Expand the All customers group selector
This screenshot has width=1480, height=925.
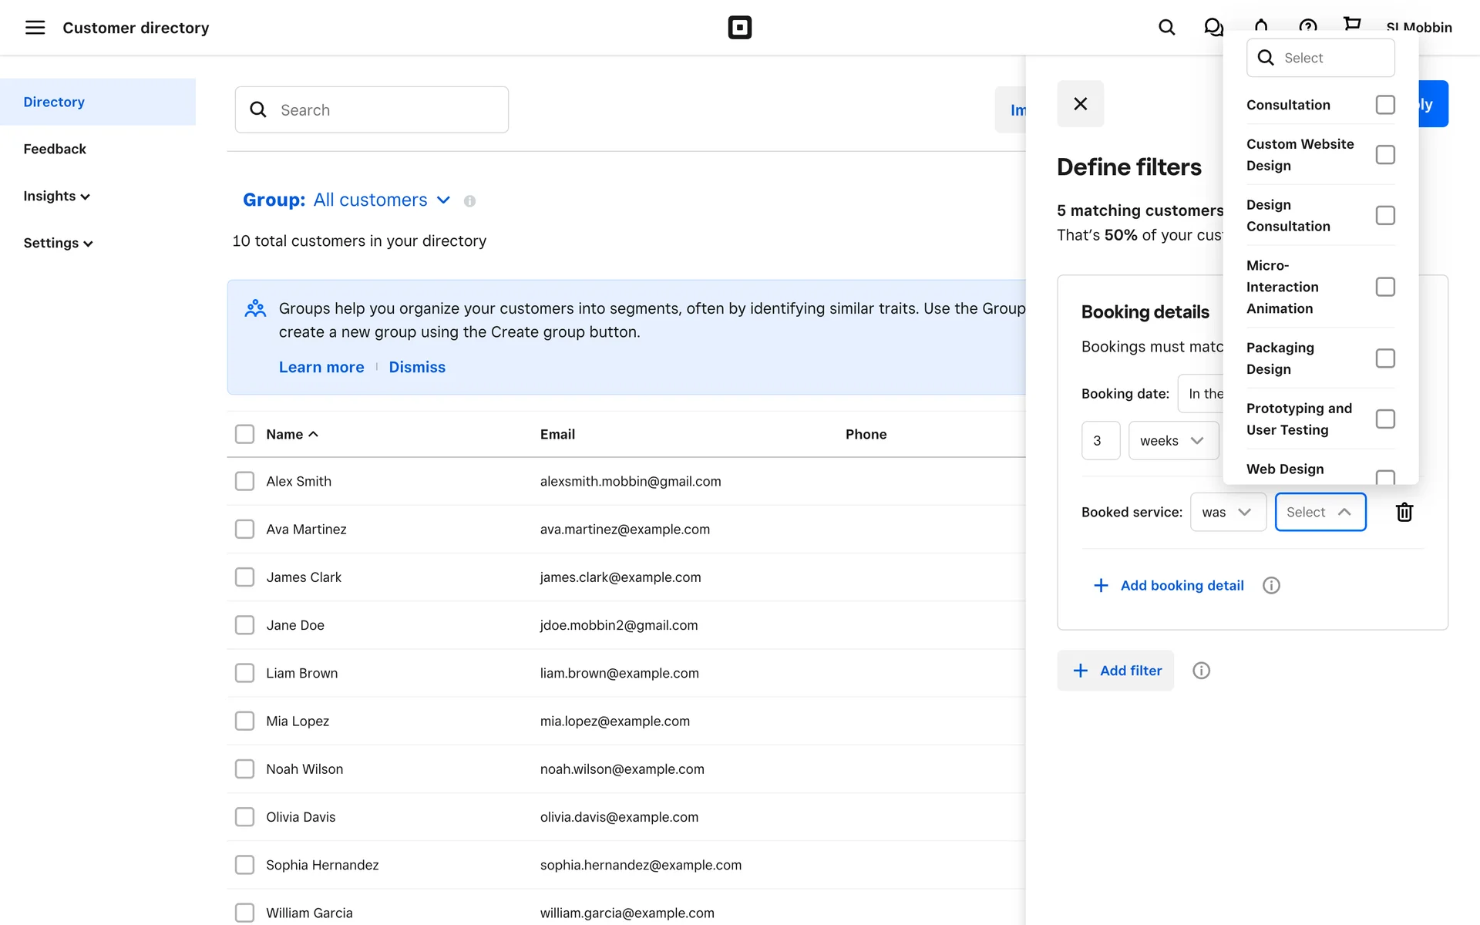coord(370,200)
